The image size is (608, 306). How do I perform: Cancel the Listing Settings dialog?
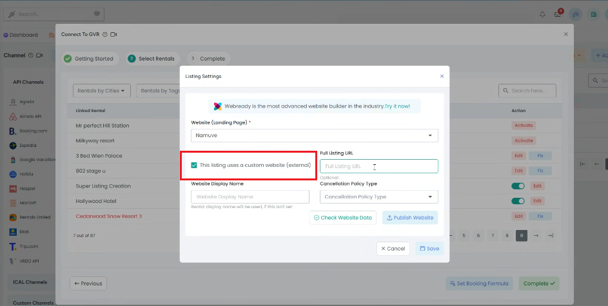[393, 249]
